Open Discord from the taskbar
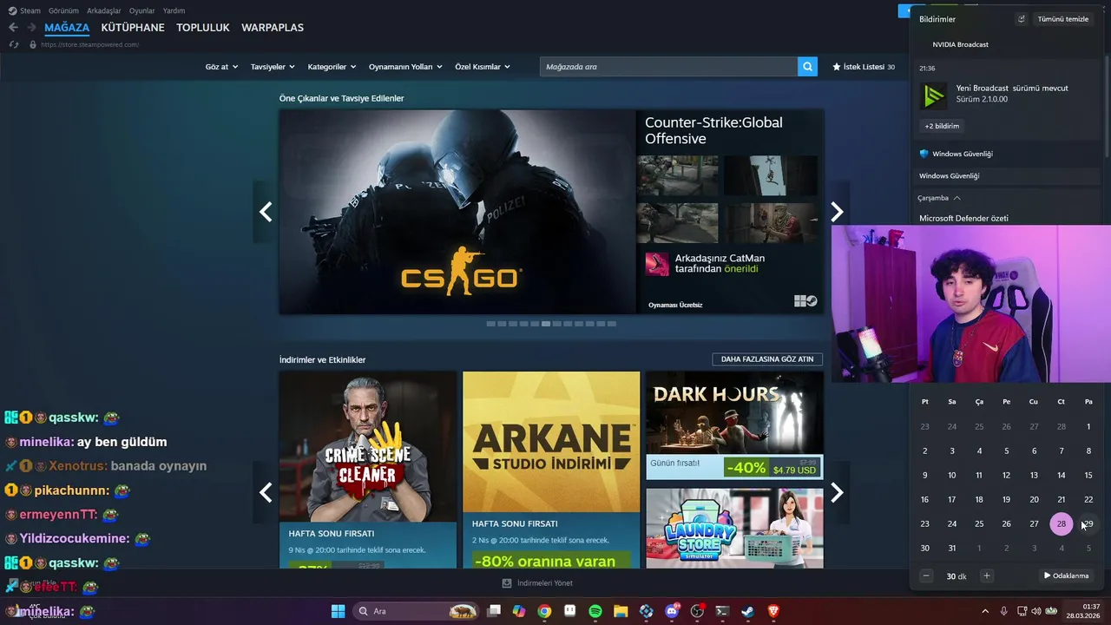The width and height of the screenshot is (1111, 625). coord(672,611)
